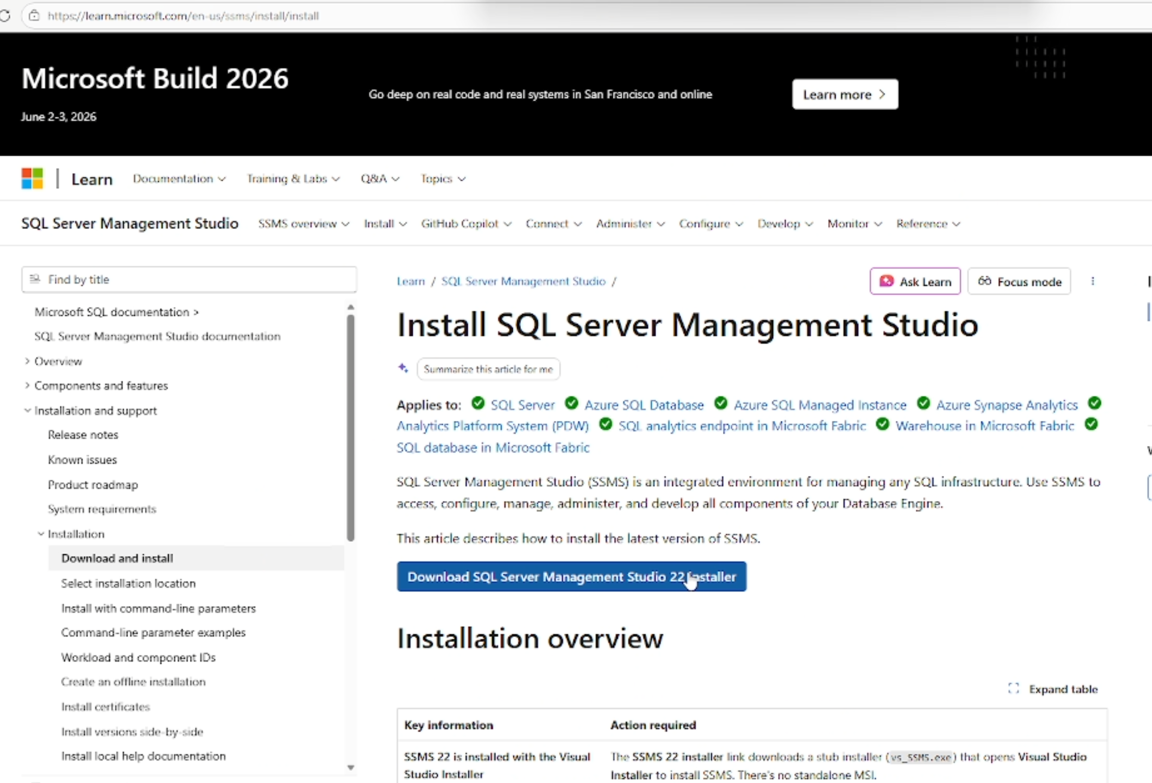
Task: Open the Documentation dropdown menu
Action: (179, 179)
